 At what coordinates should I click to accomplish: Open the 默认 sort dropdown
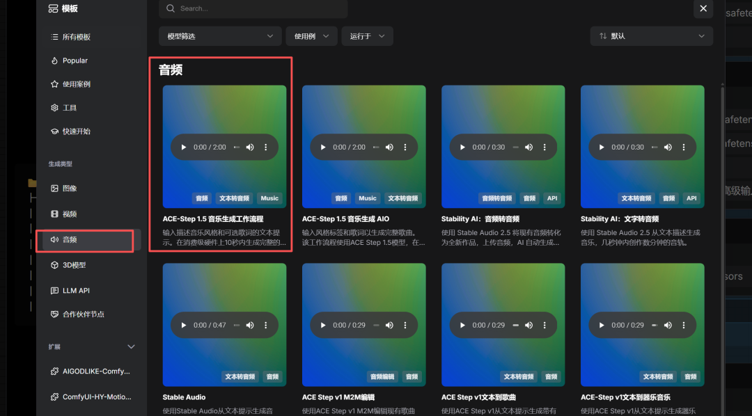[651, 36]
